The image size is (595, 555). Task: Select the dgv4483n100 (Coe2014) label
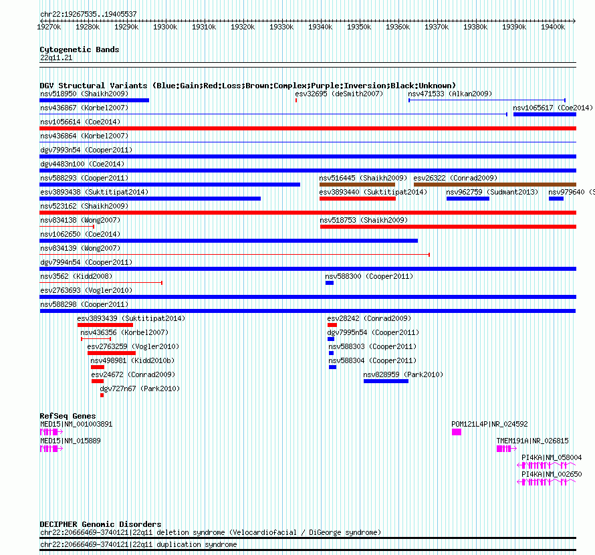pos(82,164)
